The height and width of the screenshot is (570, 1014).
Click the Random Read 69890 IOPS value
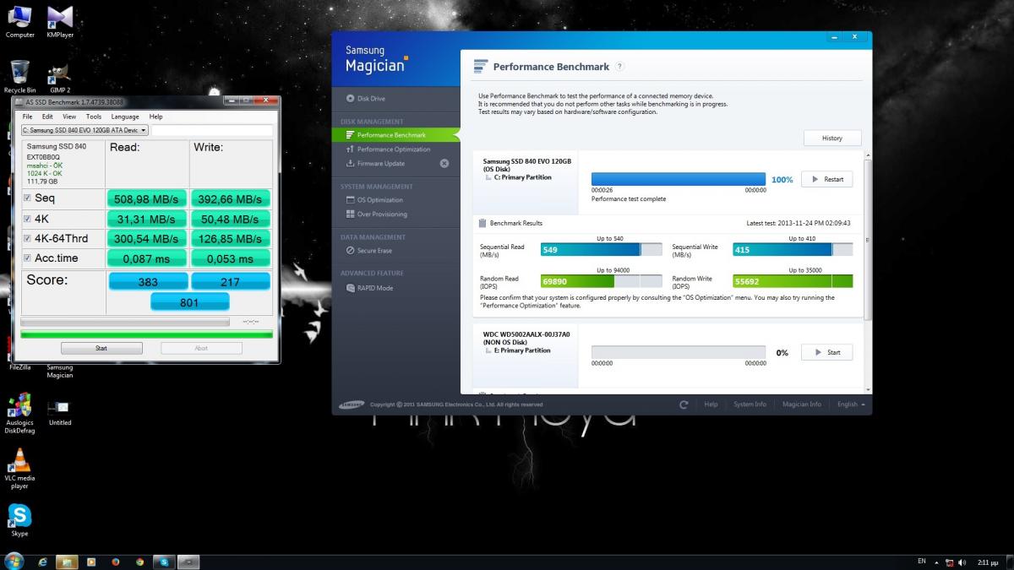click(x=554, y=281)
